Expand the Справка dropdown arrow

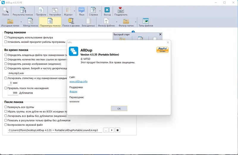pos(100,11)
